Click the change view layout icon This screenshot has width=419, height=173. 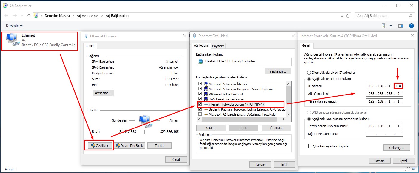(384, 26)
